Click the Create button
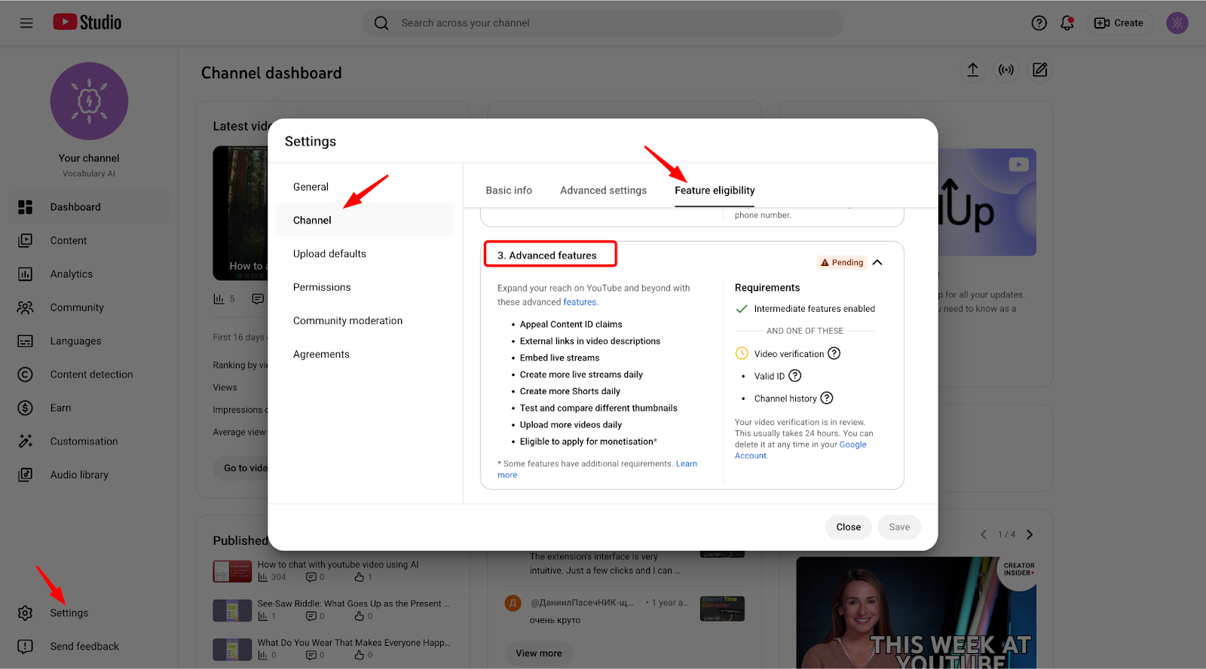This screenshot has height=669, width=1206. (x=1119, y=23)
